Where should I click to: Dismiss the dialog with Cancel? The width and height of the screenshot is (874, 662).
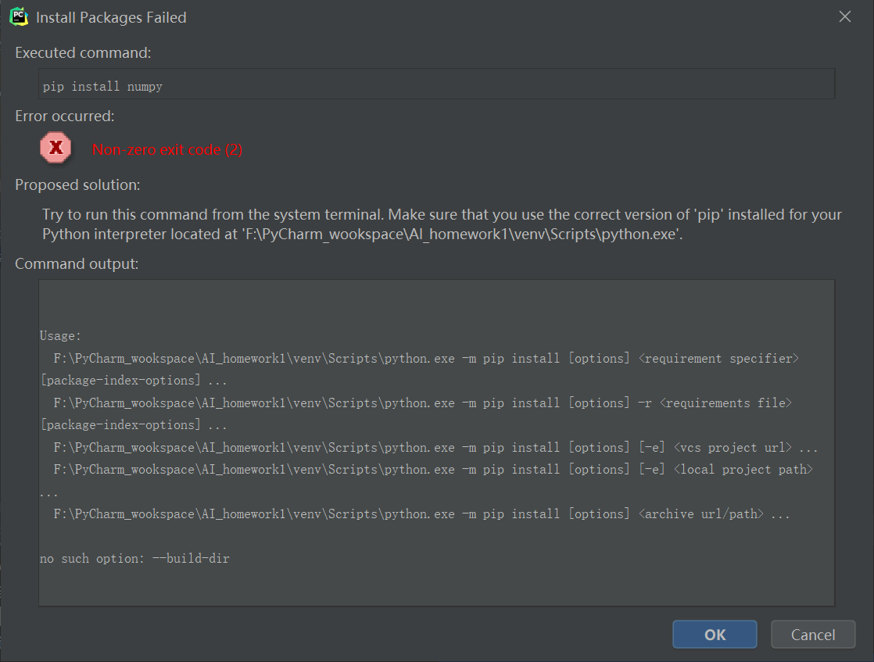coord(813,635)
